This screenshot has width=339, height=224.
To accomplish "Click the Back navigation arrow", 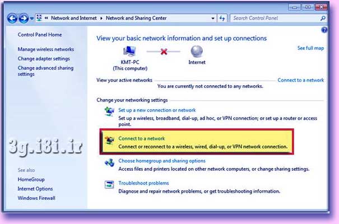I will click(12, 18).
